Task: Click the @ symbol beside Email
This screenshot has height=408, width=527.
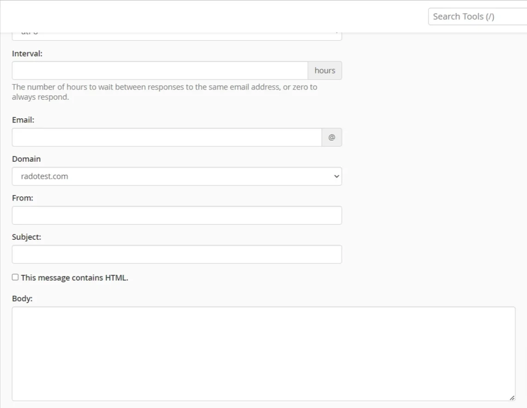Action: (331, 137)
